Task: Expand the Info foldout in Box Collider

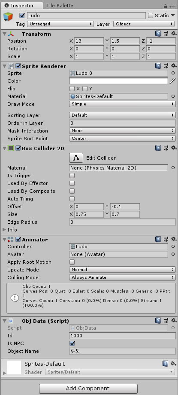Action: point(4,230)
